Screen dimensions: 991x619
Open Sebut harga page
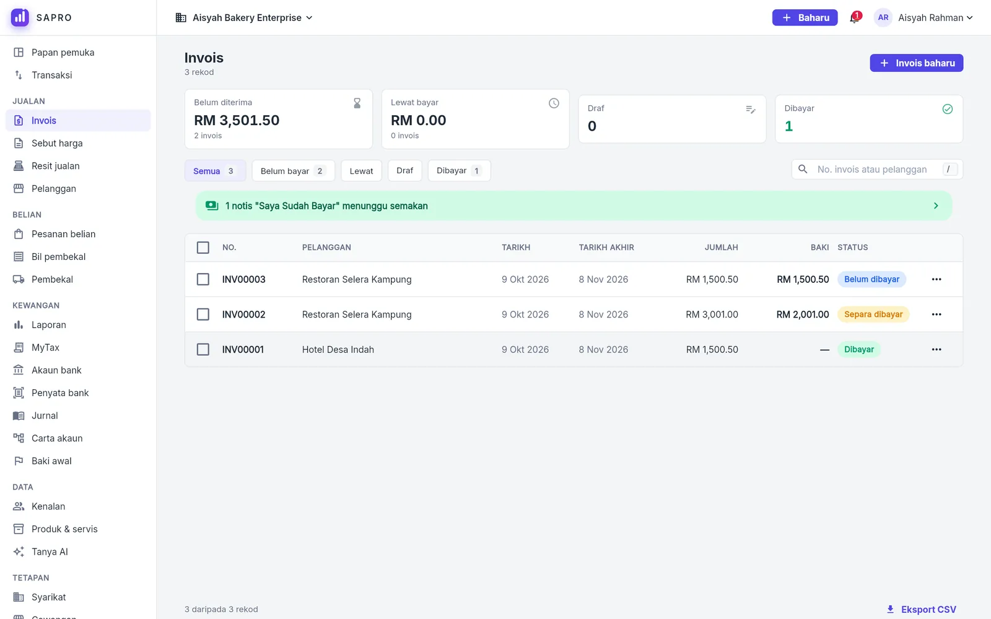78,143
